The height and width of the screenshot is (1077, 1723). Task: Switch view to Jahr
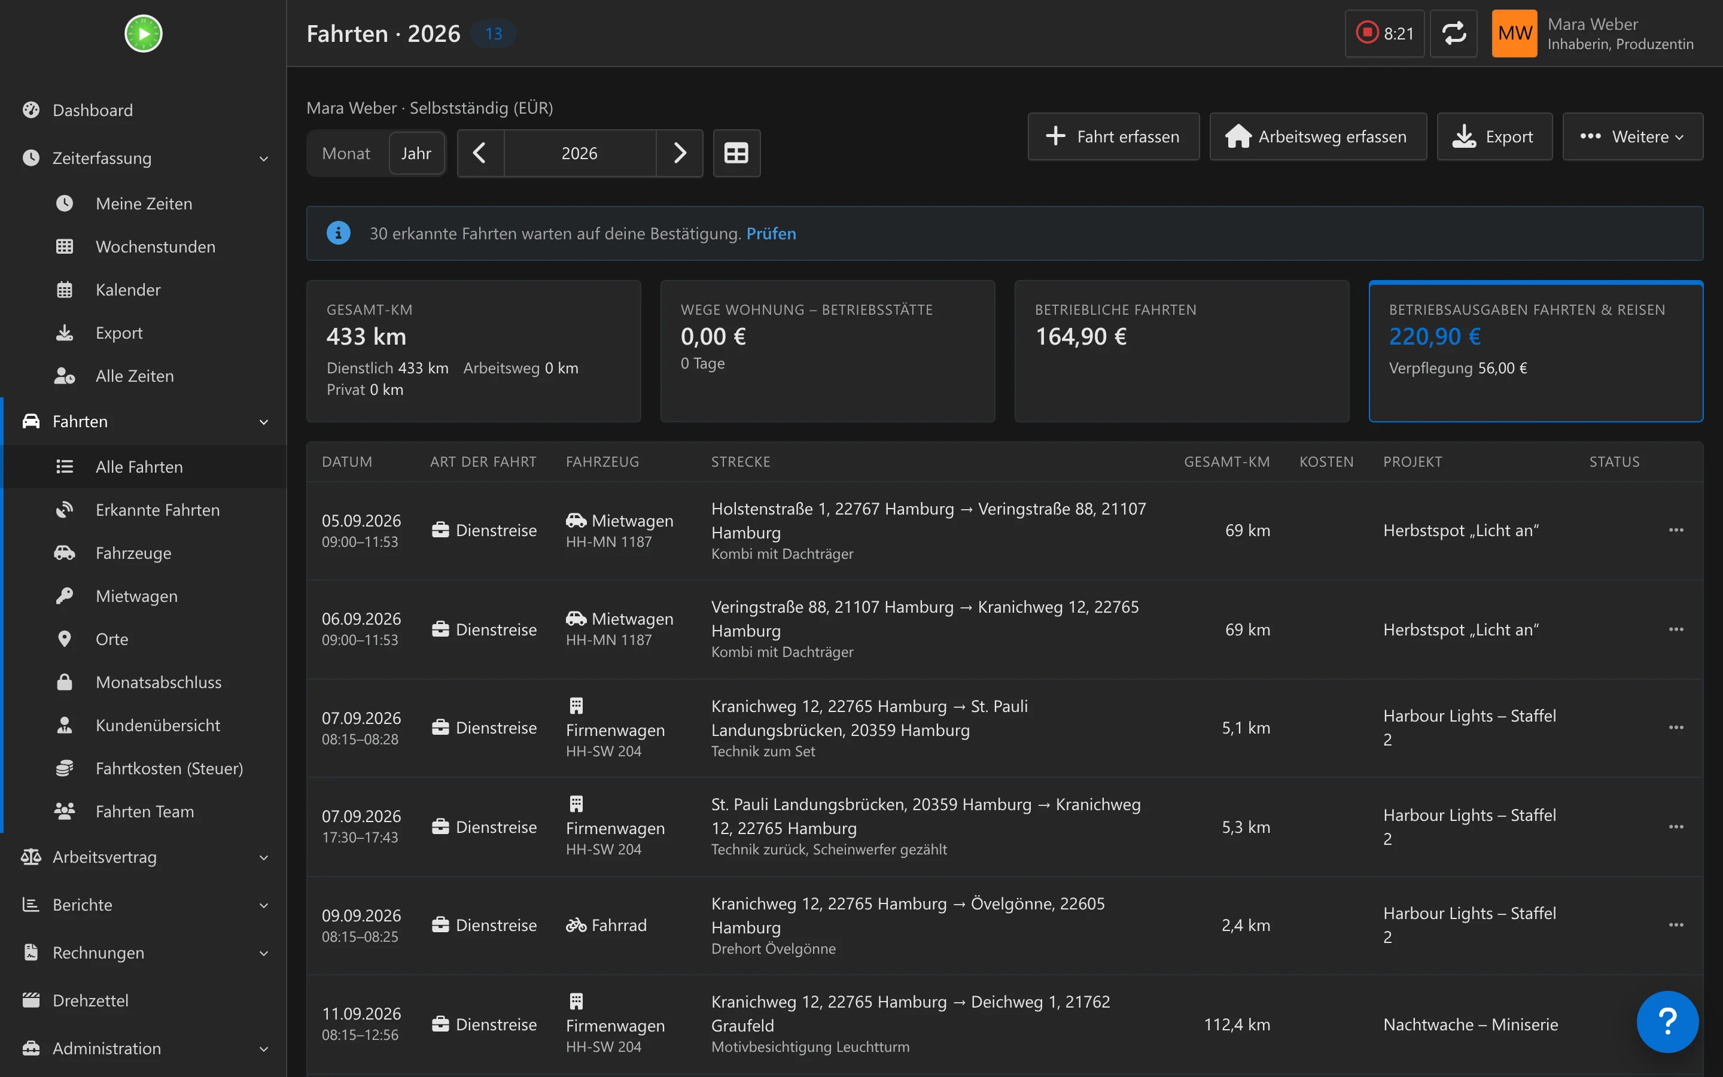tap(416, 153)
